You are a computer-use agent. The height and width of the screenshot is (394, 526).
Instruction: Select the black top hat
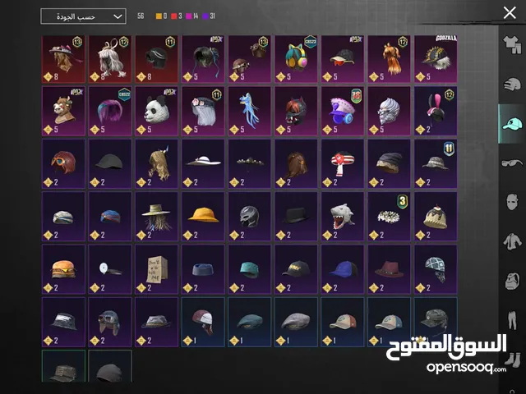[296, 217]
